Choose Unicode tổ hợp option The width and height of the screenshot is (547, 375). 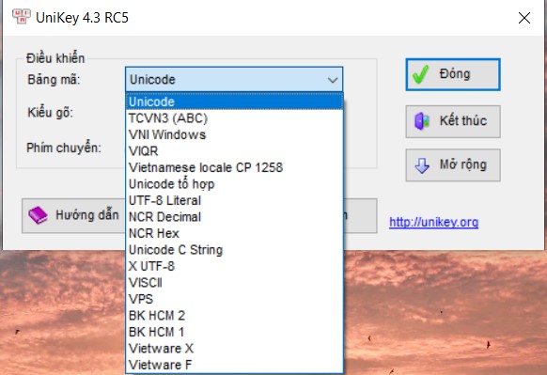(234, 184)
